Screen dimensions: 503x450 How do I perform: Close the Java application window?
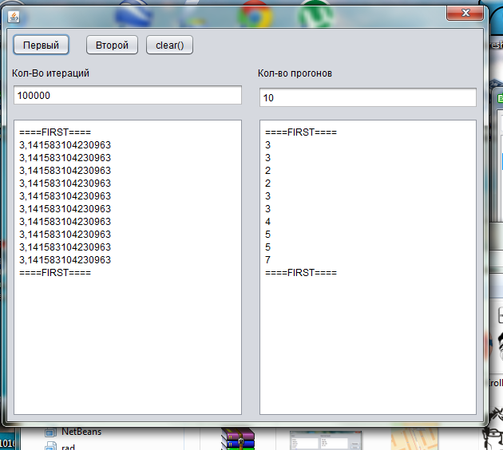coord(467,13)
